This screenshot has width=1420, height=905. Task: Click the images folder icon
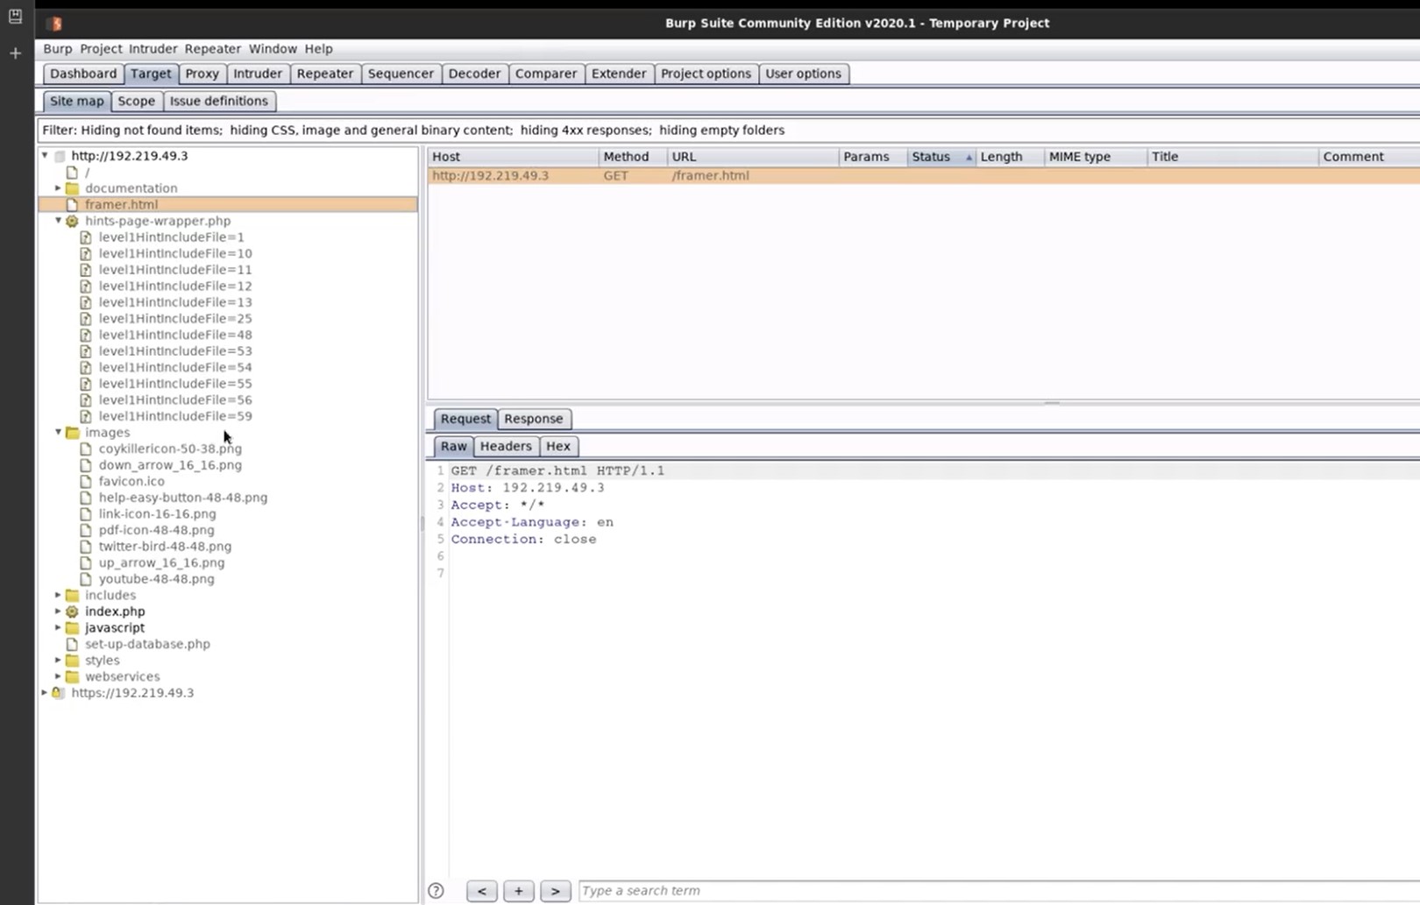coord(73,433)
